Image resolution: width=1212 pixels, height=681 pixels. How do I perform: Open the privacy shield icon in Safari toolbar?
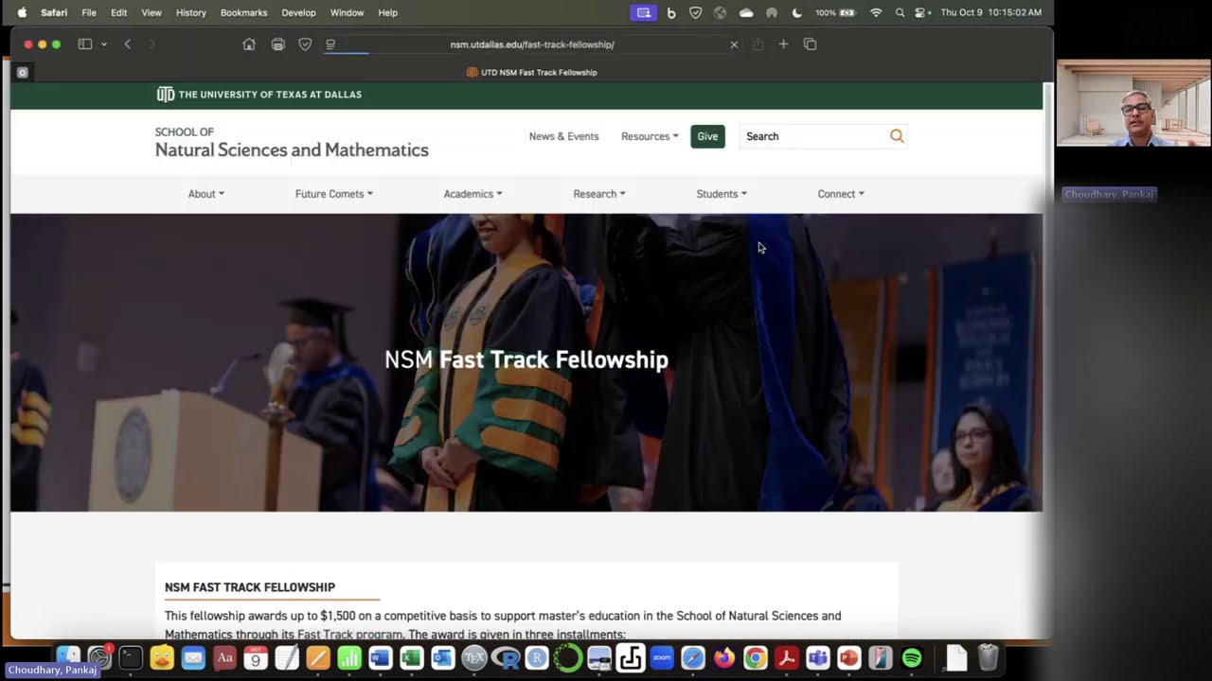pos(305,44)
